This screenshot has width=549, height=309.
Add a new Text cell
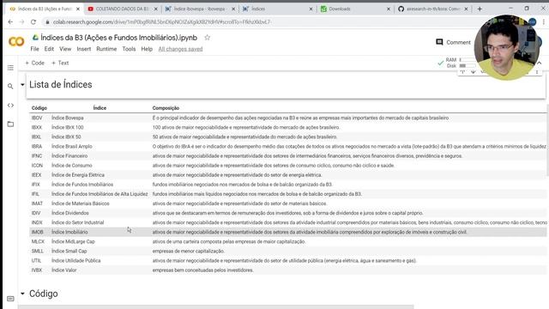coord(60,63)
